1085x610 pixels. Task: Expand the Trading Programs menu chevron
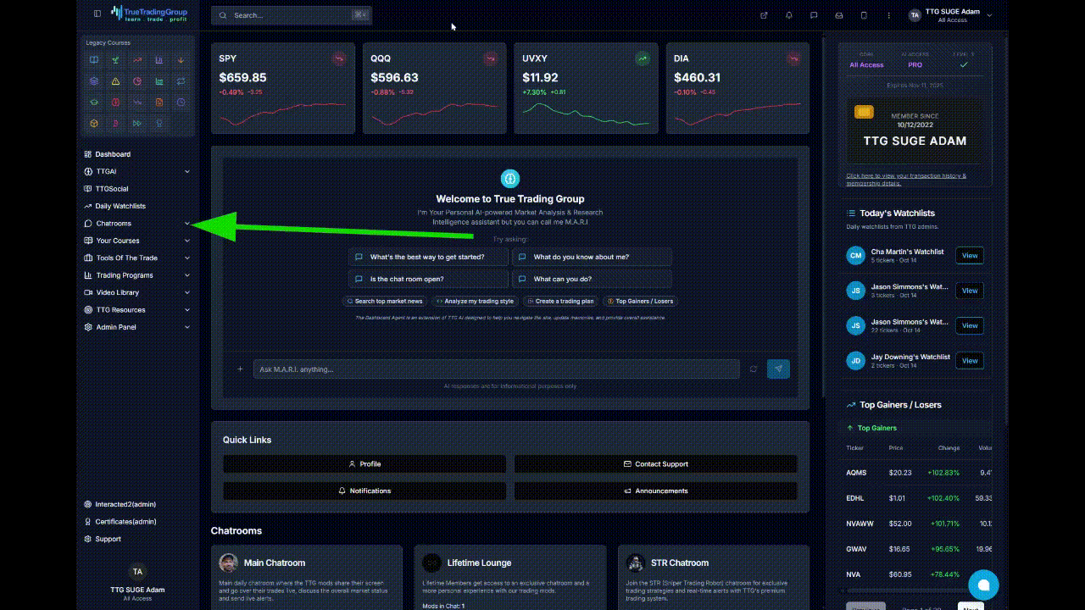pyautogui.click(x=187, y=275)
